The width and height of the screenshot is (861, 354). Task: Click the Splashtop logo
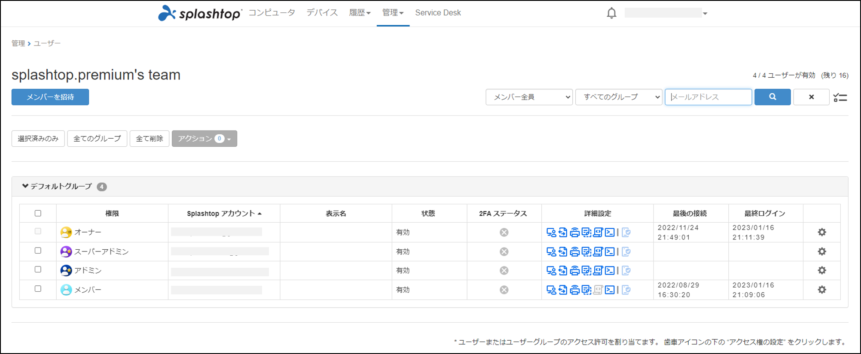click(200, 13)
